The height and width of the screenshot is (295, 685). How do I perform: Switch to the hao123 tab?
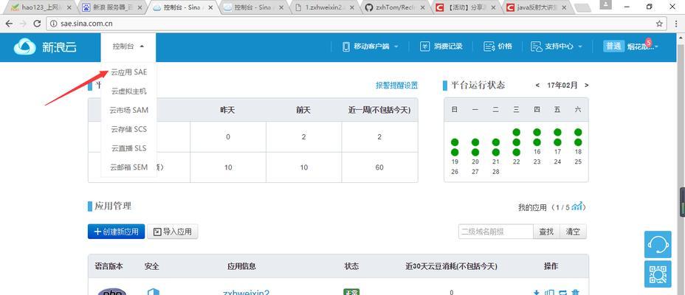point(40,7)
